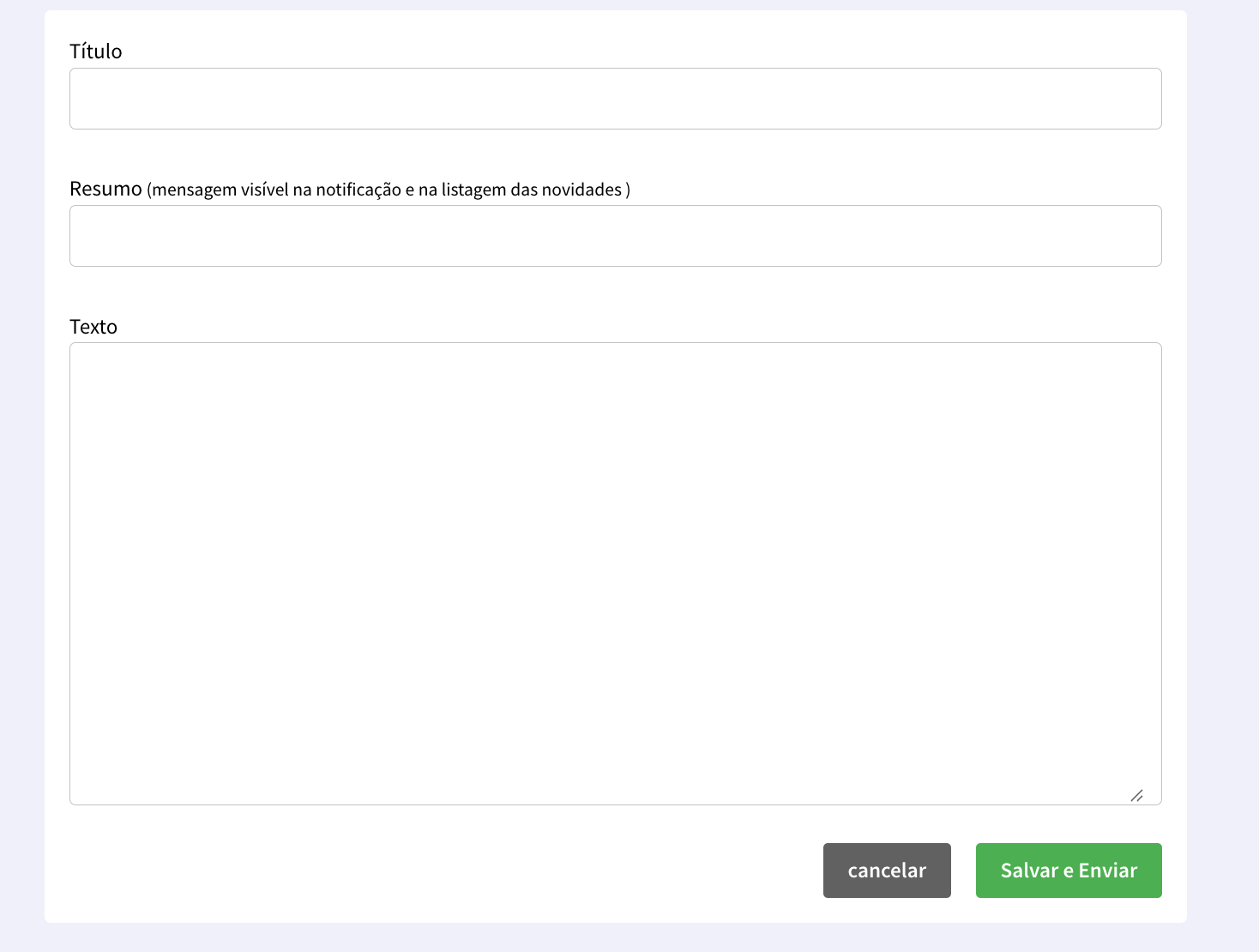Click the parenthetical hint beside Resumo
The height and width of the screenshot is (952, 1259).
tap(389, 190)
